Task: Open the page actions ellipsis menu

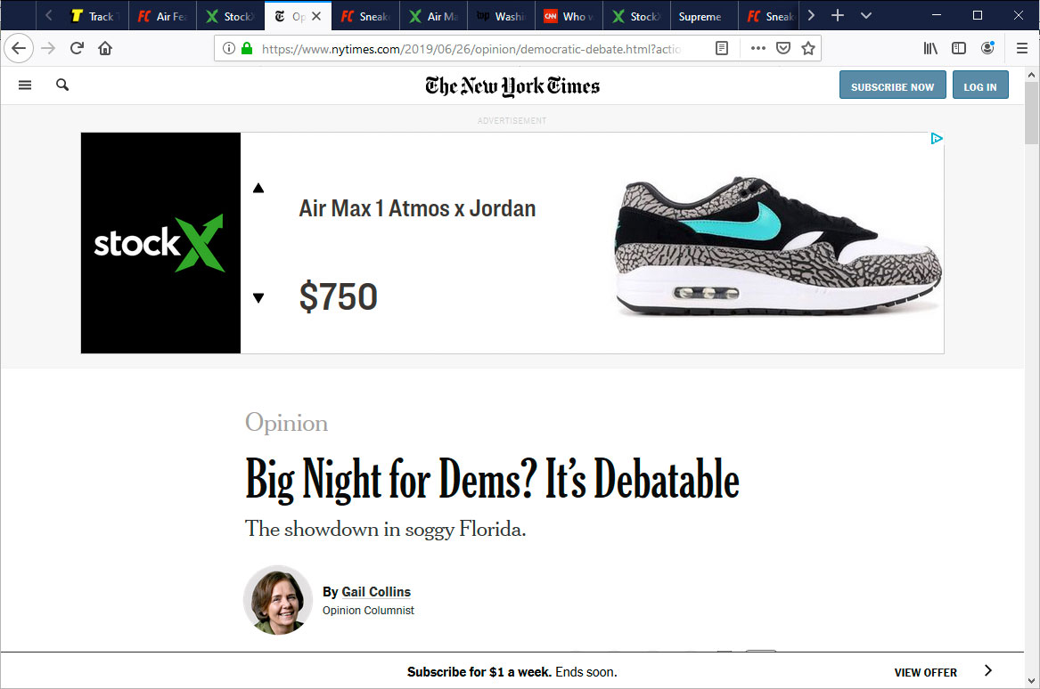Action: click(757, 48)
